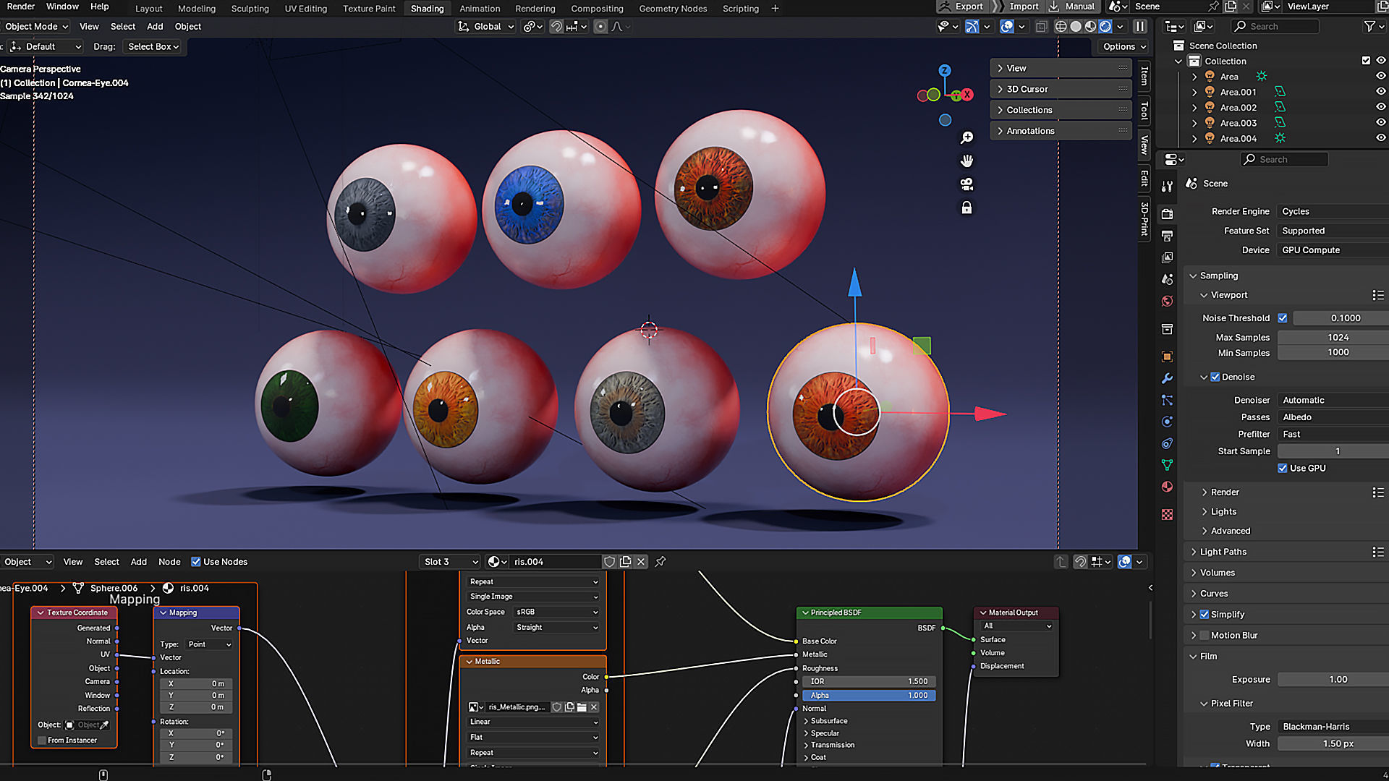Open the Device GPU Compute dropdown

(1333, 250)
